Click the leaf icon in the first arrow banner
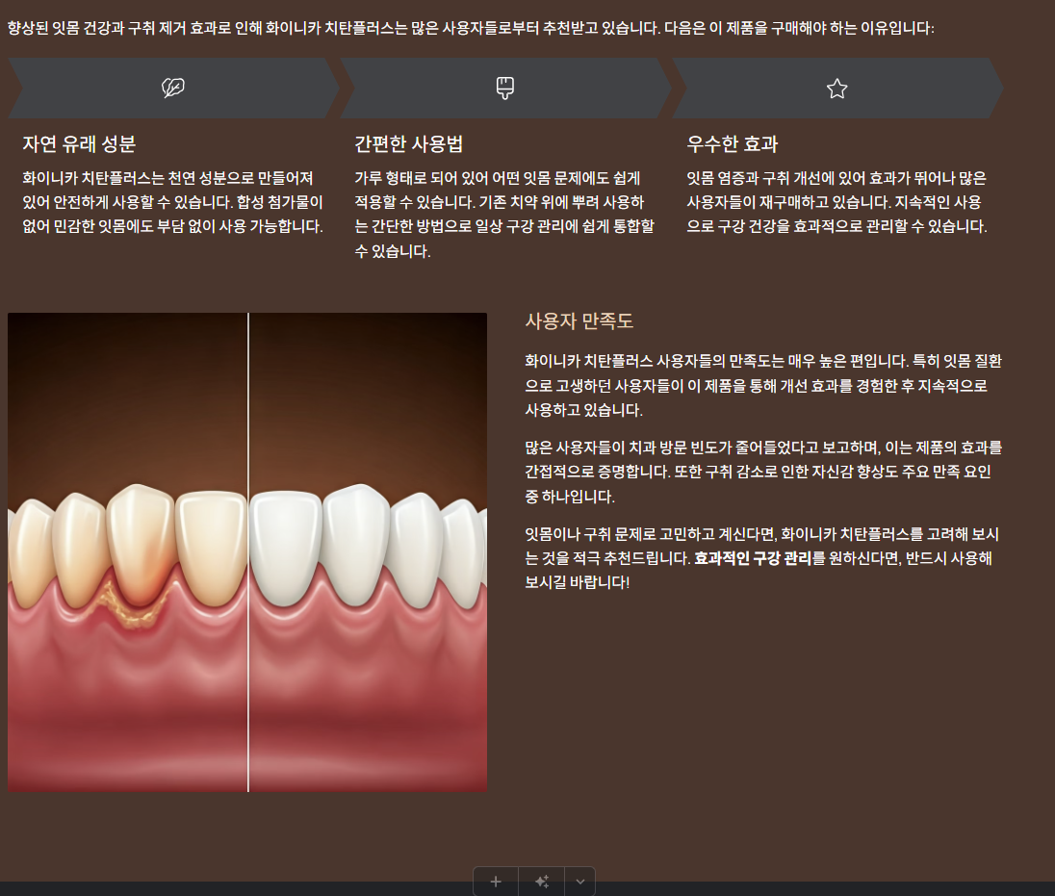The height and width of the screenshot is (896, 1055). click(171, 88)
